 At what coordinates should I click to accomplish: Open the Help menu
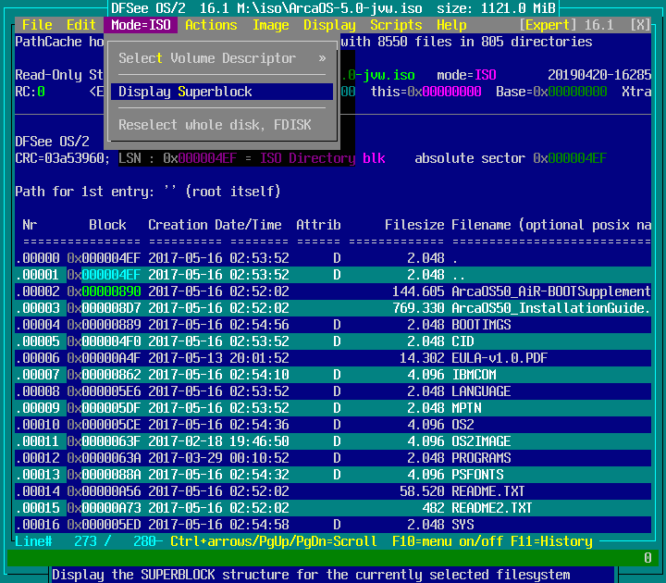click(451, 25)
